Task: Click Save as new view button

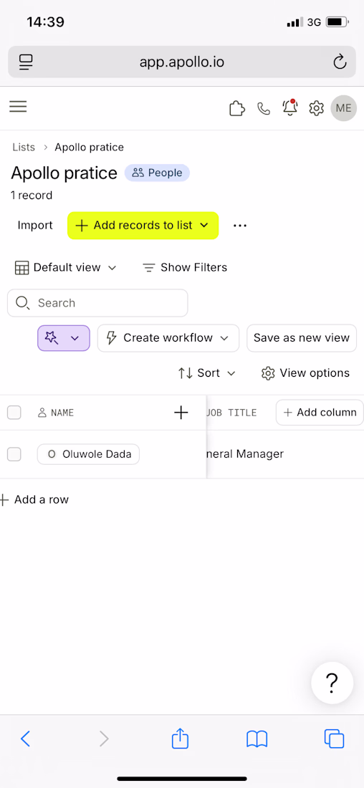Action: 302,337
